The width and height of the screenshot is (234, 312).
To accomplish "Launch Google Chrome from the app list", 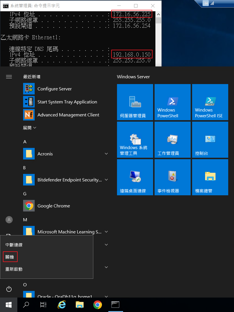I will (29, 206).
